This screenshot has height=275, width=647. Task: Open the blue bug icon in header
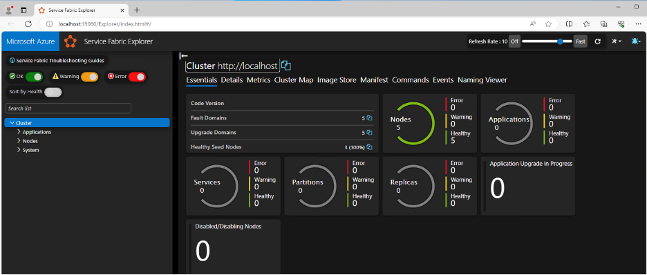636,41
